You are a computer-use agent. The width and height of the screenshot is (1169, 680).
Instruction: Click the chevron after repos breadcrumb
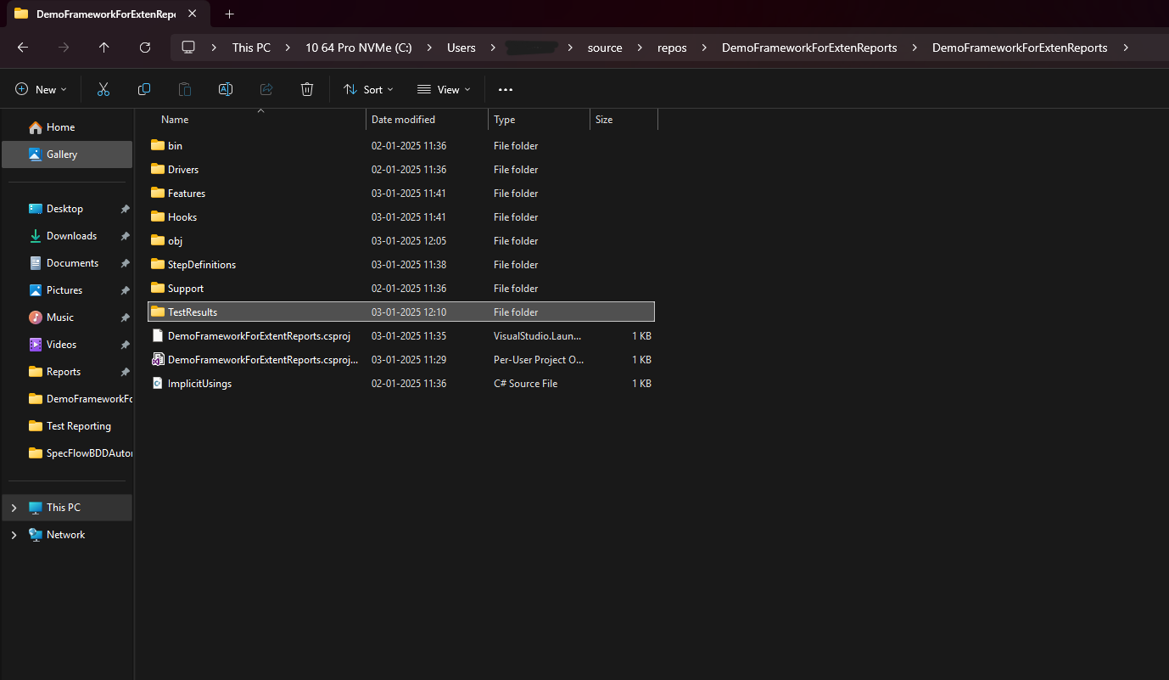(x=704, y=48)
